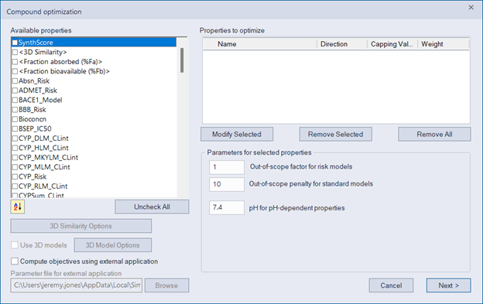
Task: Tick the CYP_DLM_CLint checkbox
Action: click(x=15, y=138)
